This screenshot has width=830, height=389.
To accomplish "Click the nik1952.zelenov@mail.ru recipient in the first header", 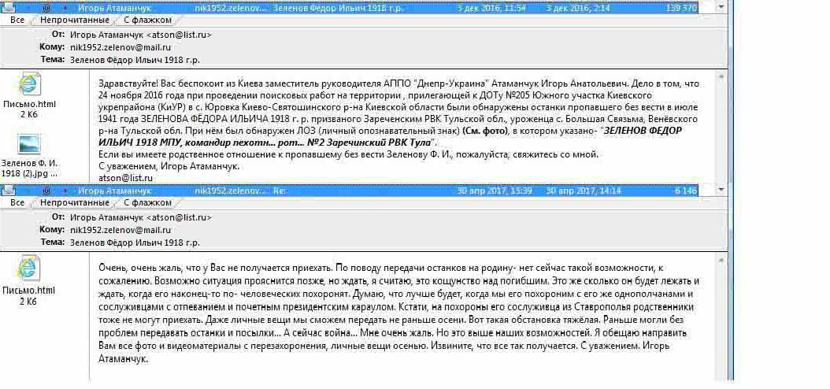I will [x=120, y=47].
